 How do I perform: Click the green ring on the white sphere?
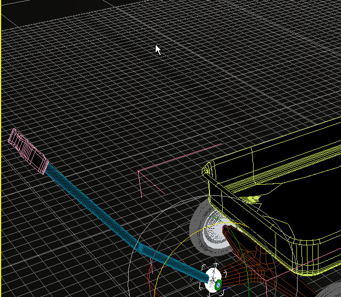coord(218,284)
